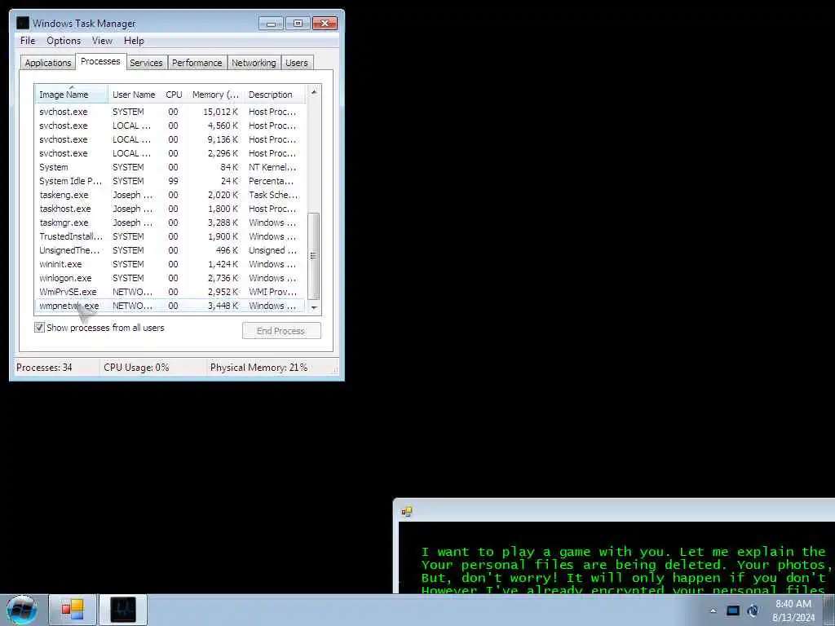This screenshot has height=626, width=835.
Task: Switch to the Applications tab
Action: pyautogui.click(x=48, y=63)
